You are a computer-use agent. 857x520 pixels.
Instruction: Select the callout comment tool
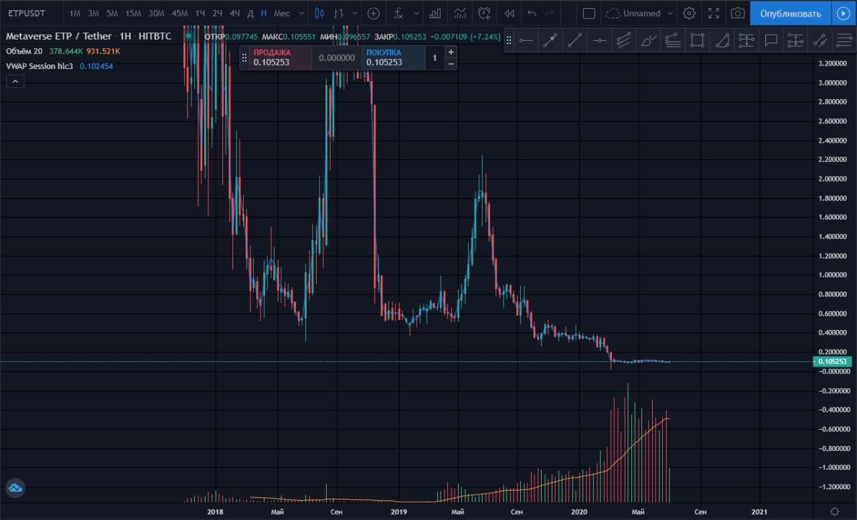tap(771, 41)
